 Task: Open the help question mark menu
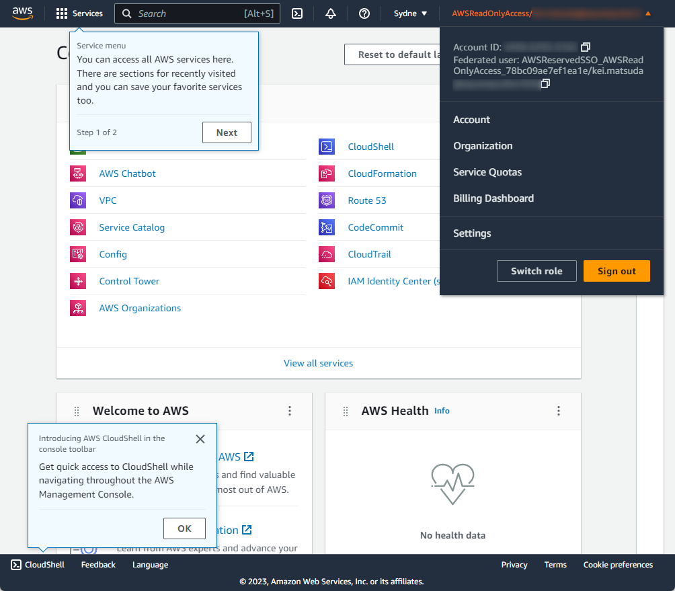pos(364,13)
